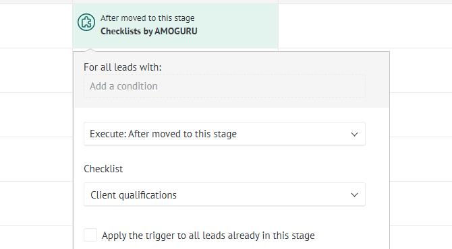Click the 'Execute:' text inside the first dropdown
The width and height of the screenshot is (452, 249).
click(108, 134)
